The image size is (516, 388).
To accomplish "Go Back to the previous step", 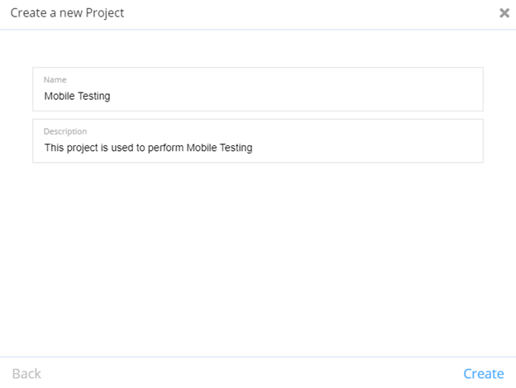I will 26,373.
